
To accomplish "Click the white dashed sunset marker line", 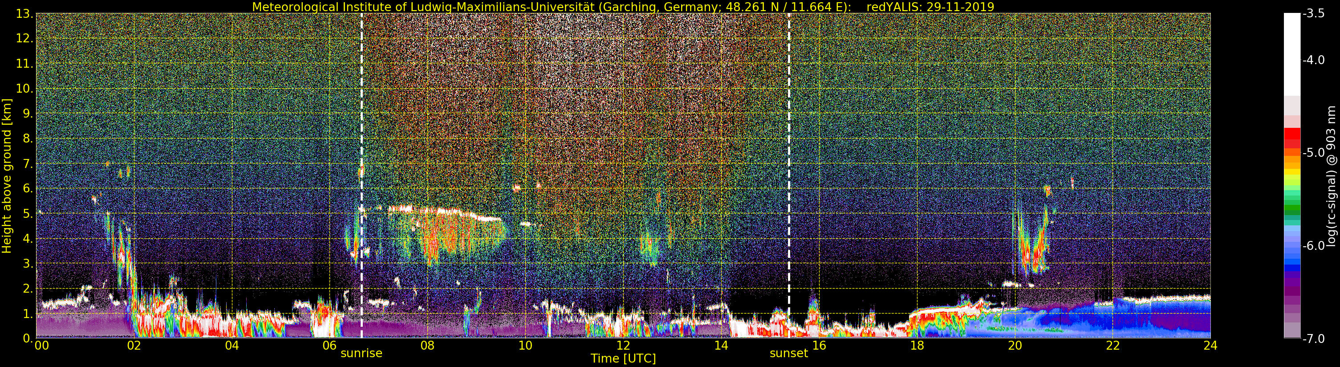I will coord(789,176).
